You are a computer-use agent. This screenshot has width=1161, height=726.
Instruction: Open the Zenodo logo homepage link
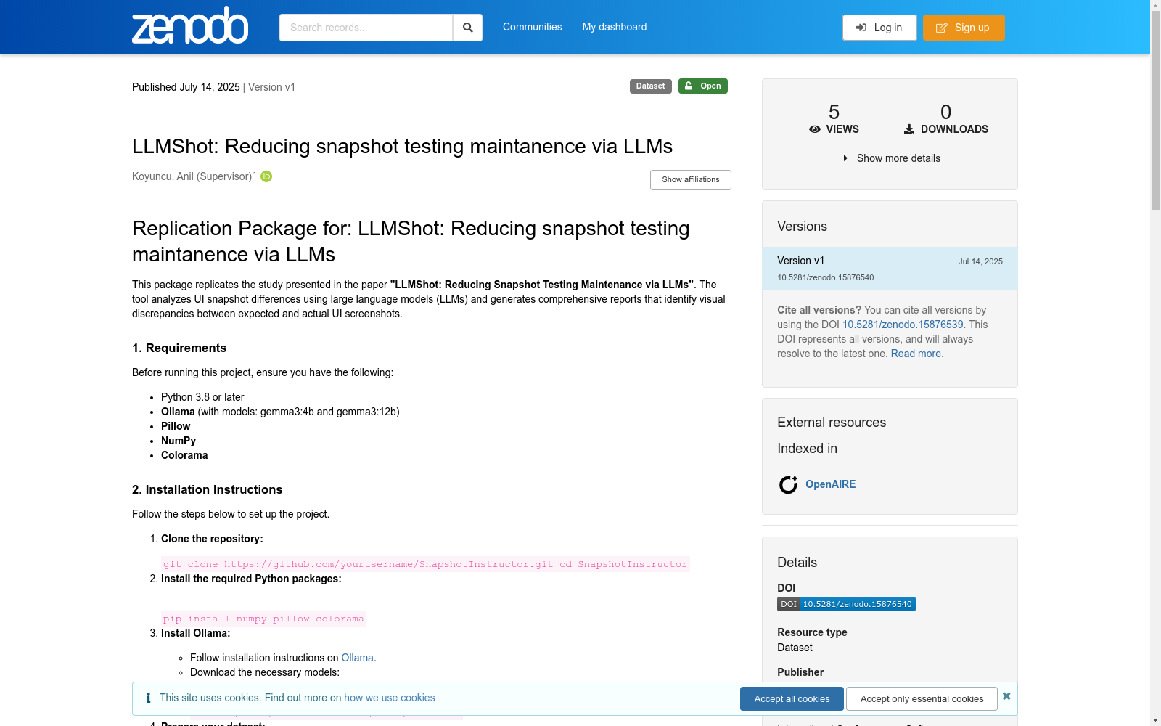[190, 25]
